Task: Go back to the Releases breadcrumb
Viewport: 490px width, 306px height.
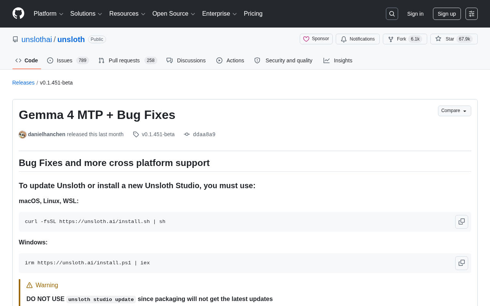Action: click(x=23, y=83)
